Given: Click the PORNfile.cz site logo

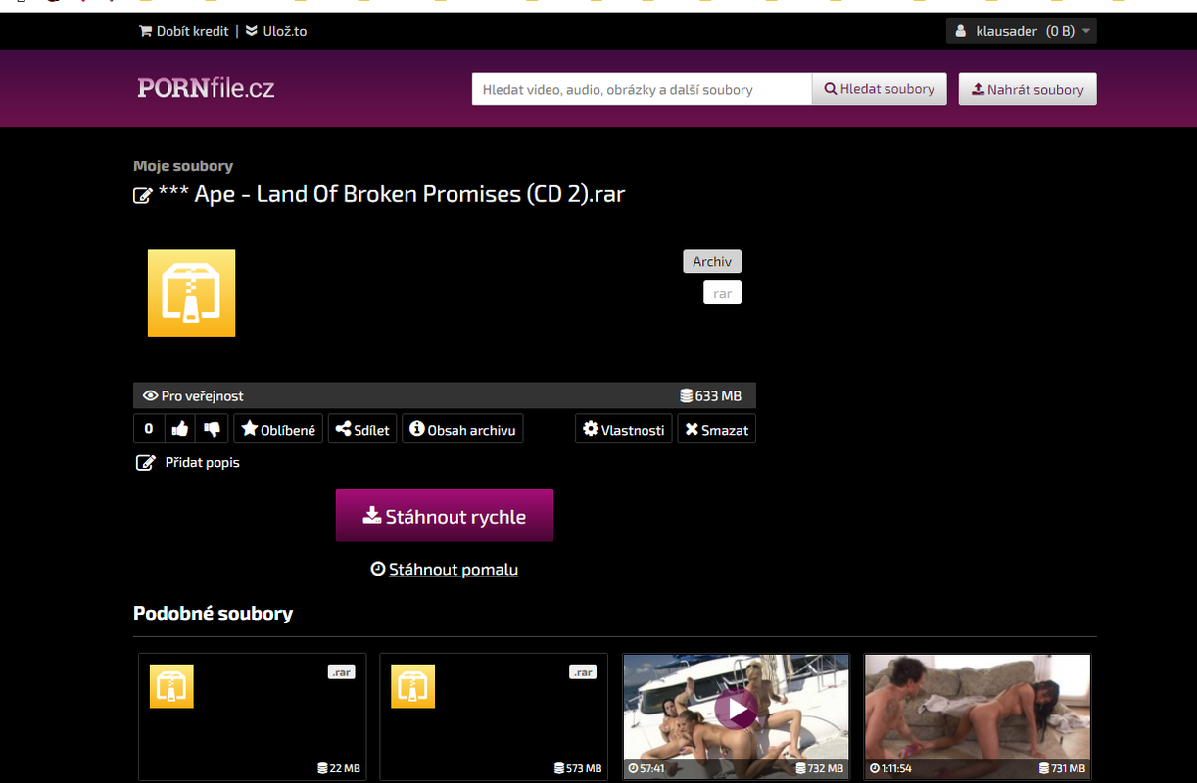Looking at the screenshot, I should tap(206, 88).
